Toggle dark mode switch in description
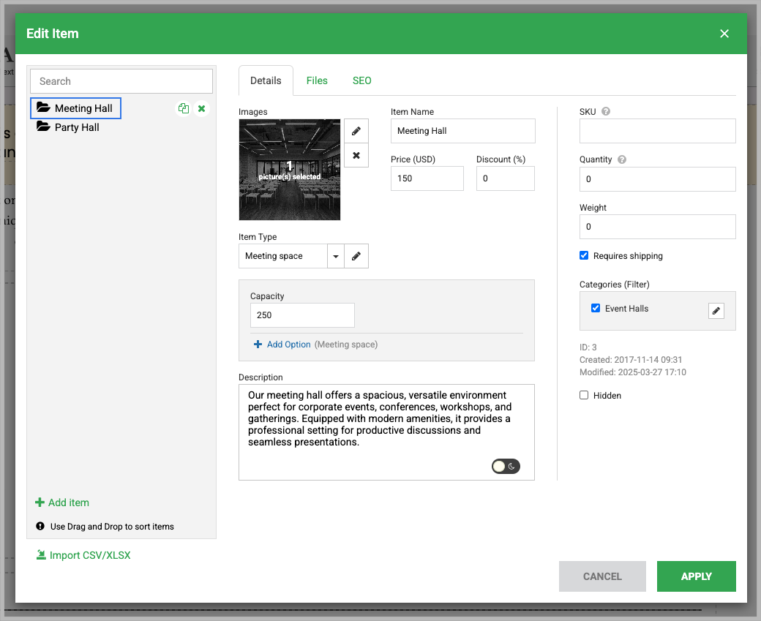 click(x=506, y=466)
